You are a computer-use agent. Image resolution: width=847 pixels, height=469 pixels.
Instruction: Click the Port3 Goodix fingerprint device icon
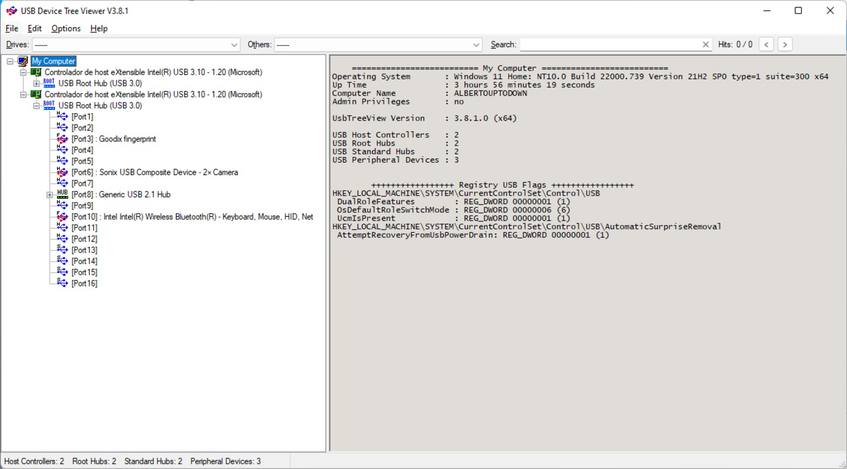(x=62, y=139)
